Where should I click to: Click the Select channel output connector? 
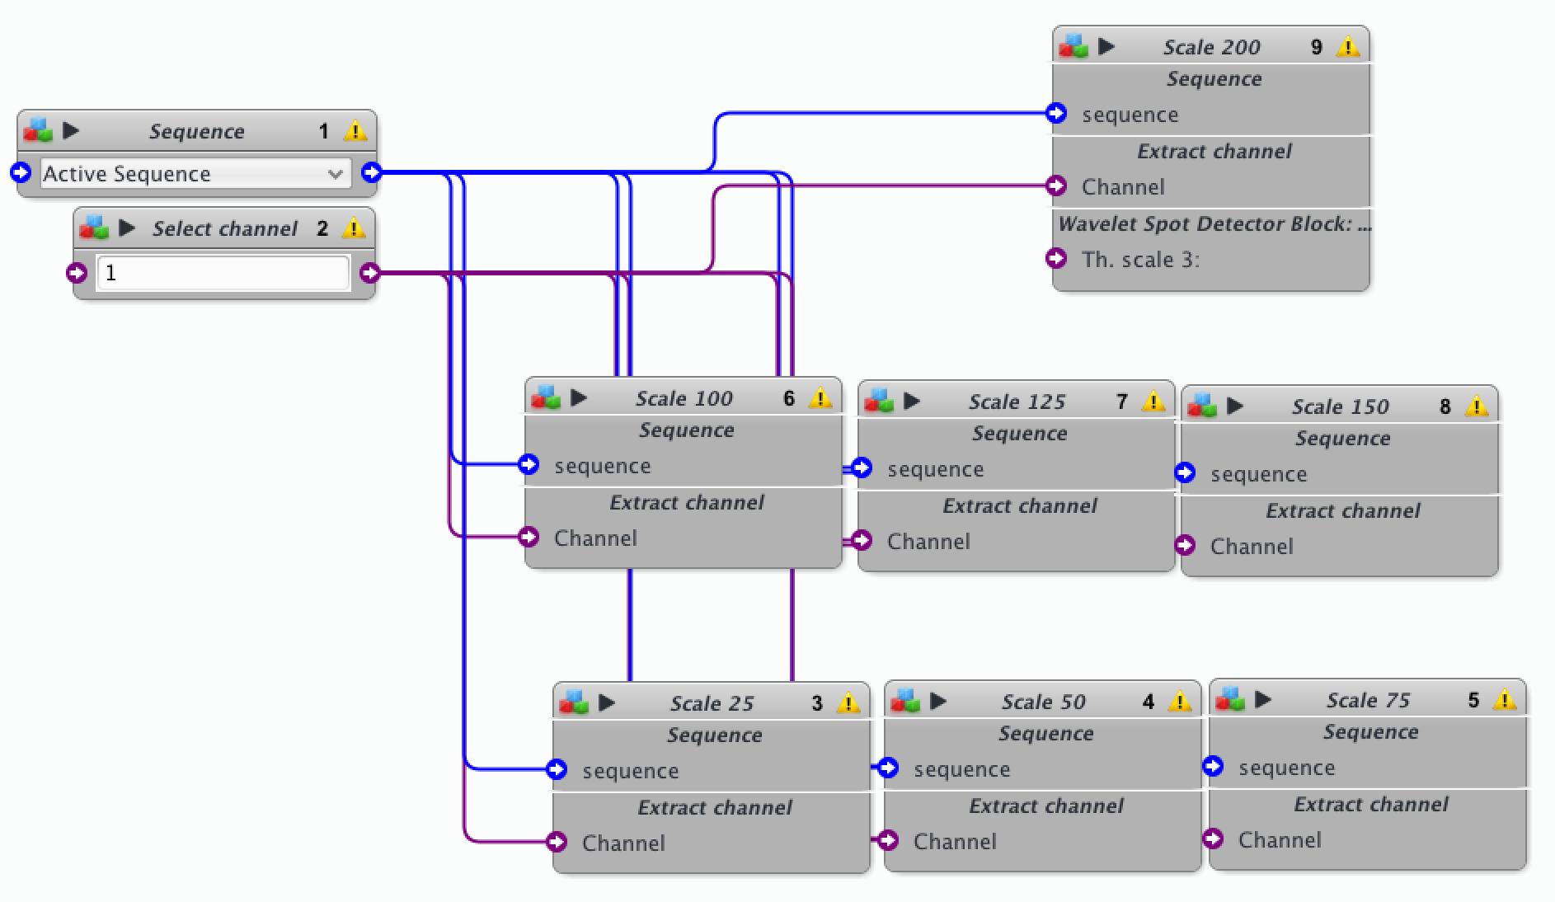click(x=370, y=272)
